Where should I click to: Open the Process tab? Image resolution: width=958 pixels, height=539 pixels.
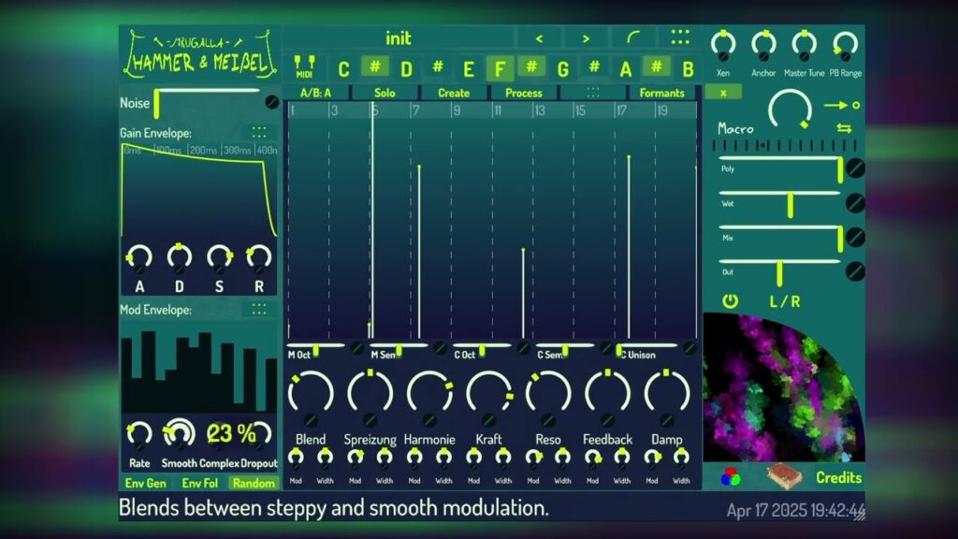tap(524, 93)
